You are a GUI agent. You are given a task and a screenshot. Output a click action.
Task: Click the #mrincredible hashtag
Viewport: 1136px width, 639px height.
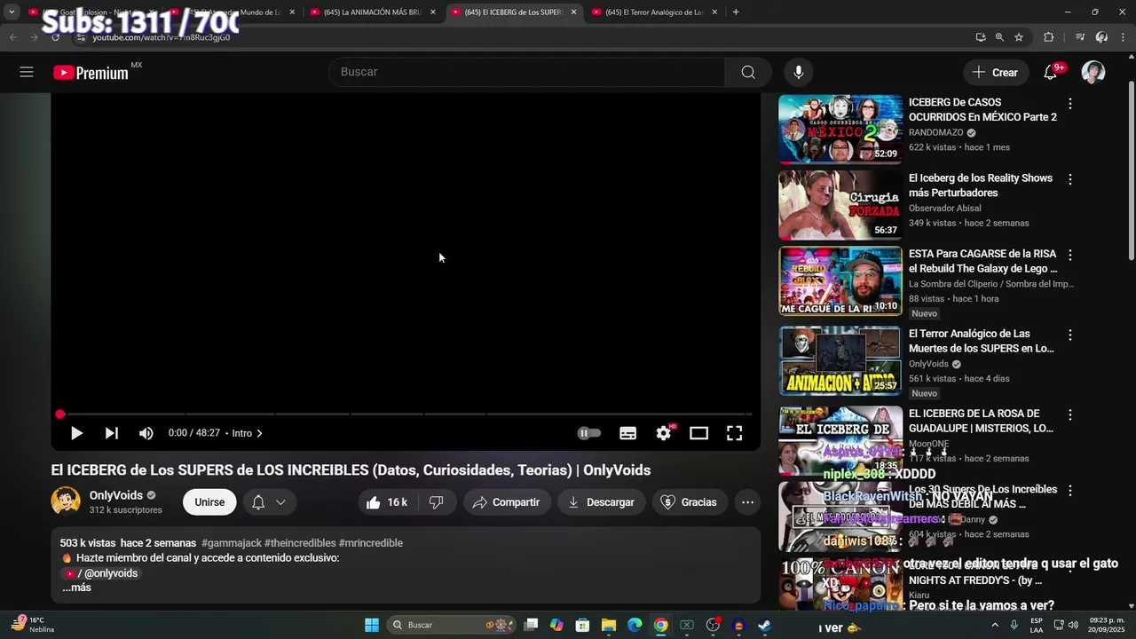pyautogui.click(x=371, y=543)
